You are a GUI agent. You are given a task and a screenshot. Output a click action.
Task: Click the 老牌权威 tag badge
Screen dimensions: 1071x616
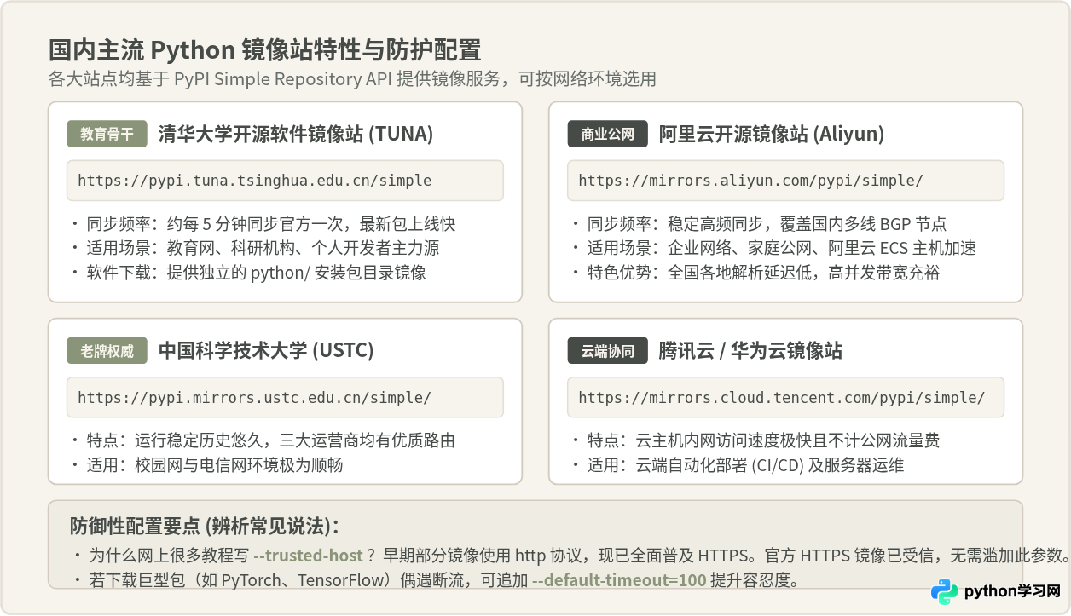(x=107, y=351)
